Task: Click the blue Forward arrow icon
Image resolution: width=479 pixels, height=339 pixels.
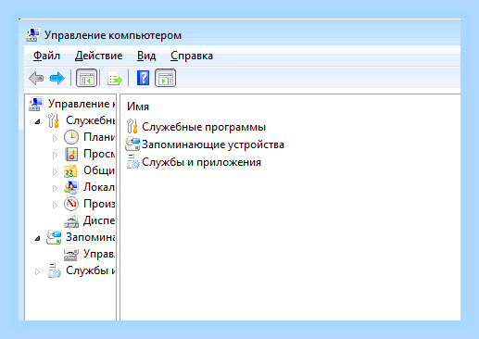Action: [x=57, y=78]
